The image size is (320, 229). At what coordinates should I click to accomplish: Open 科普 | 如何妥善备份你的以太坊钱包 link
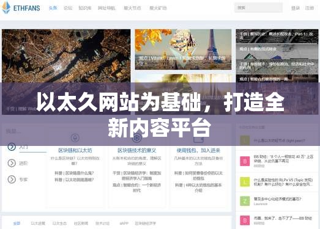[x=198, y=175]
